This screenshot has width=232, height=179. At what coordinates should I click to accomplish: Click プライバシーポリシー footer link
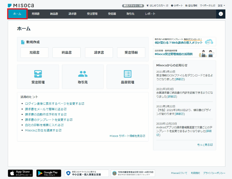(x=214, y=173)
